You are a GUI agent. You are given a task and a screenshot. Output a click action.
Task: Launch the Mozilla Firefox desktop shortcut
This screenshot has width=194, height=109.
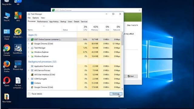7,67
